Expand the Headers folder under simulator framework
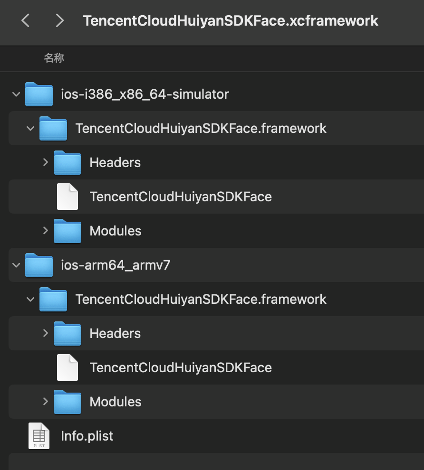The image size is (424, 470). [x=45, y=162]
